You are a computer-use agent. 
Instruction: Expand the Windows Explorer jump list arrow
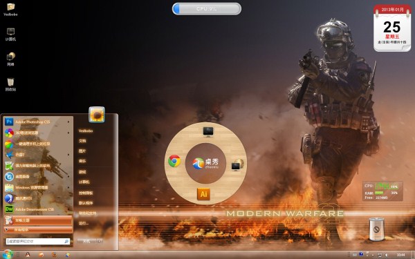[x=68, y=187]
